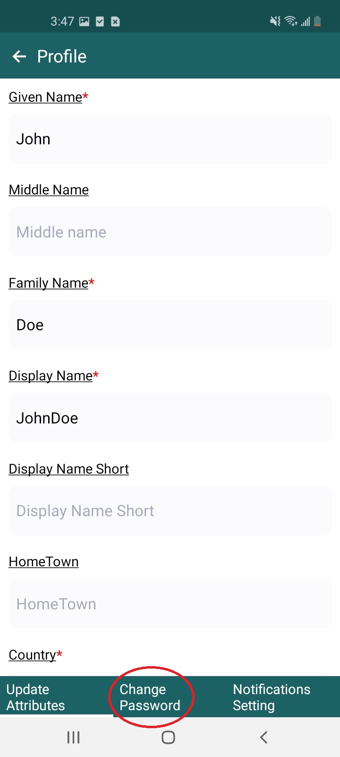Screen dimensions: 340x757
Task: Tap the empty Middle name field
Action: tap(170, 231)
